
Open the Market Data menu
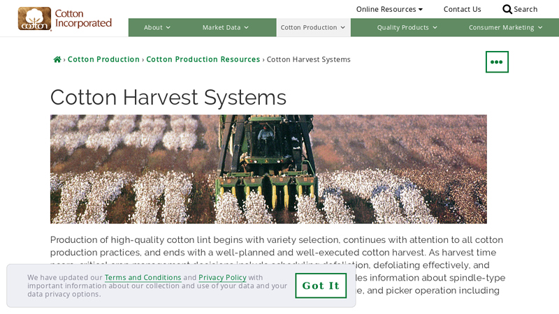pyautogui.click(x=225, y=27)
